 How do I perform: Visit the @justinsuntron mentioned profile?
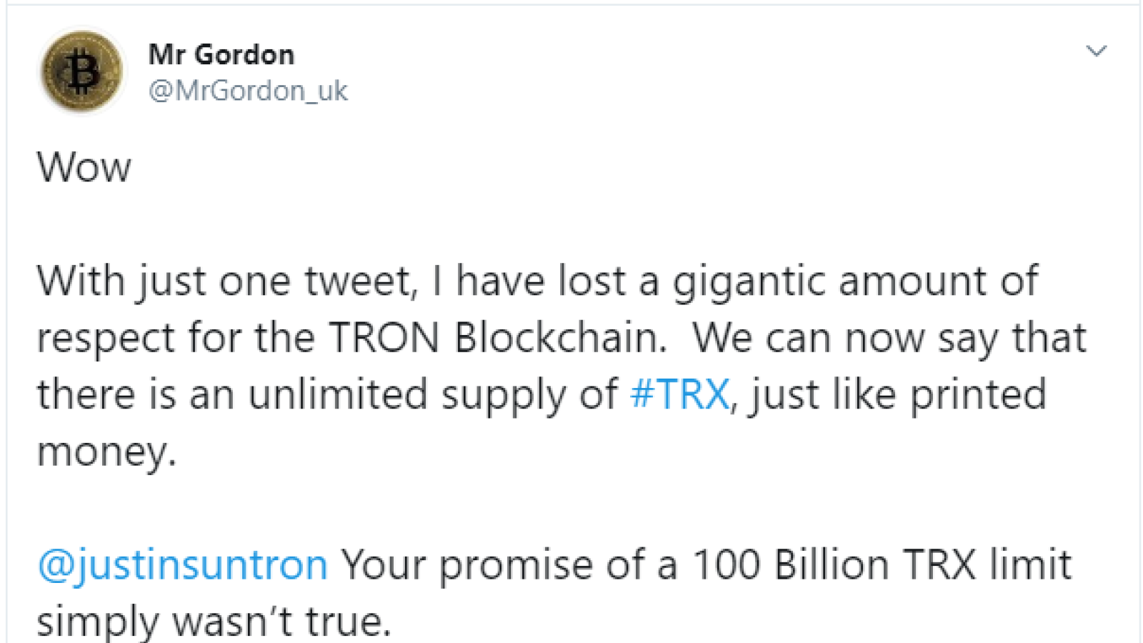[182, 565]
